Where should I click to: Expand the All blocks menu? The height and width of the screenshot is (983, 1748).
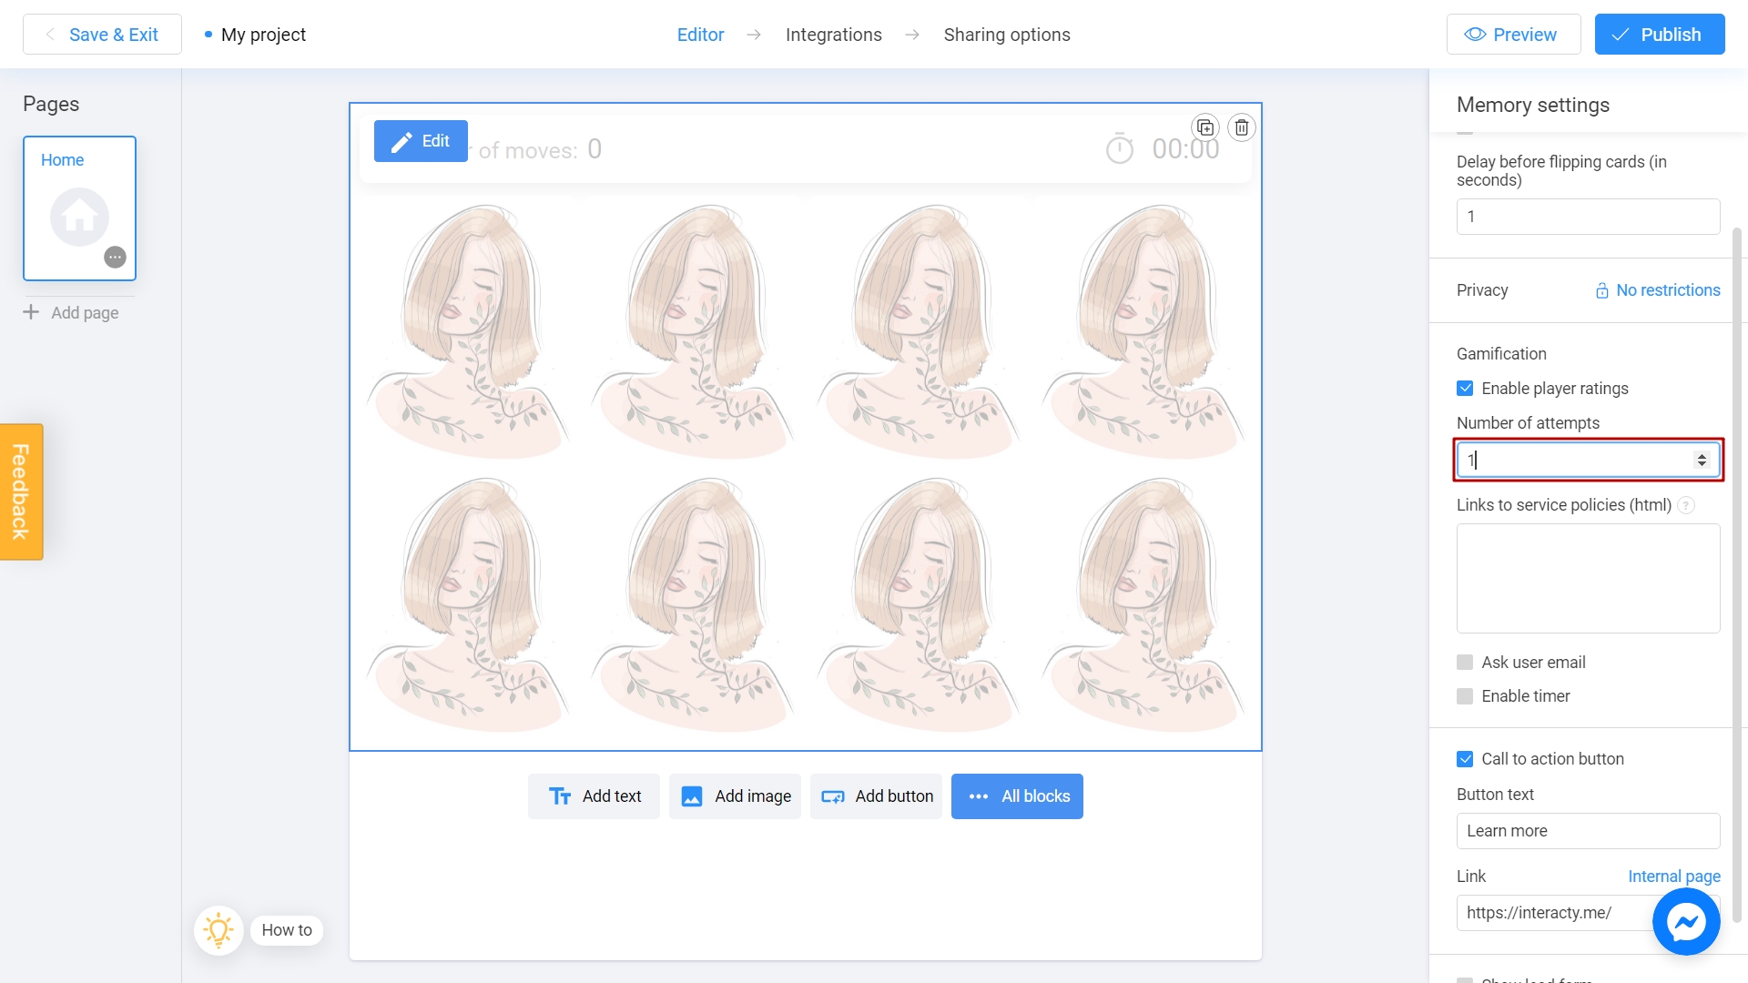(1017, 796)
